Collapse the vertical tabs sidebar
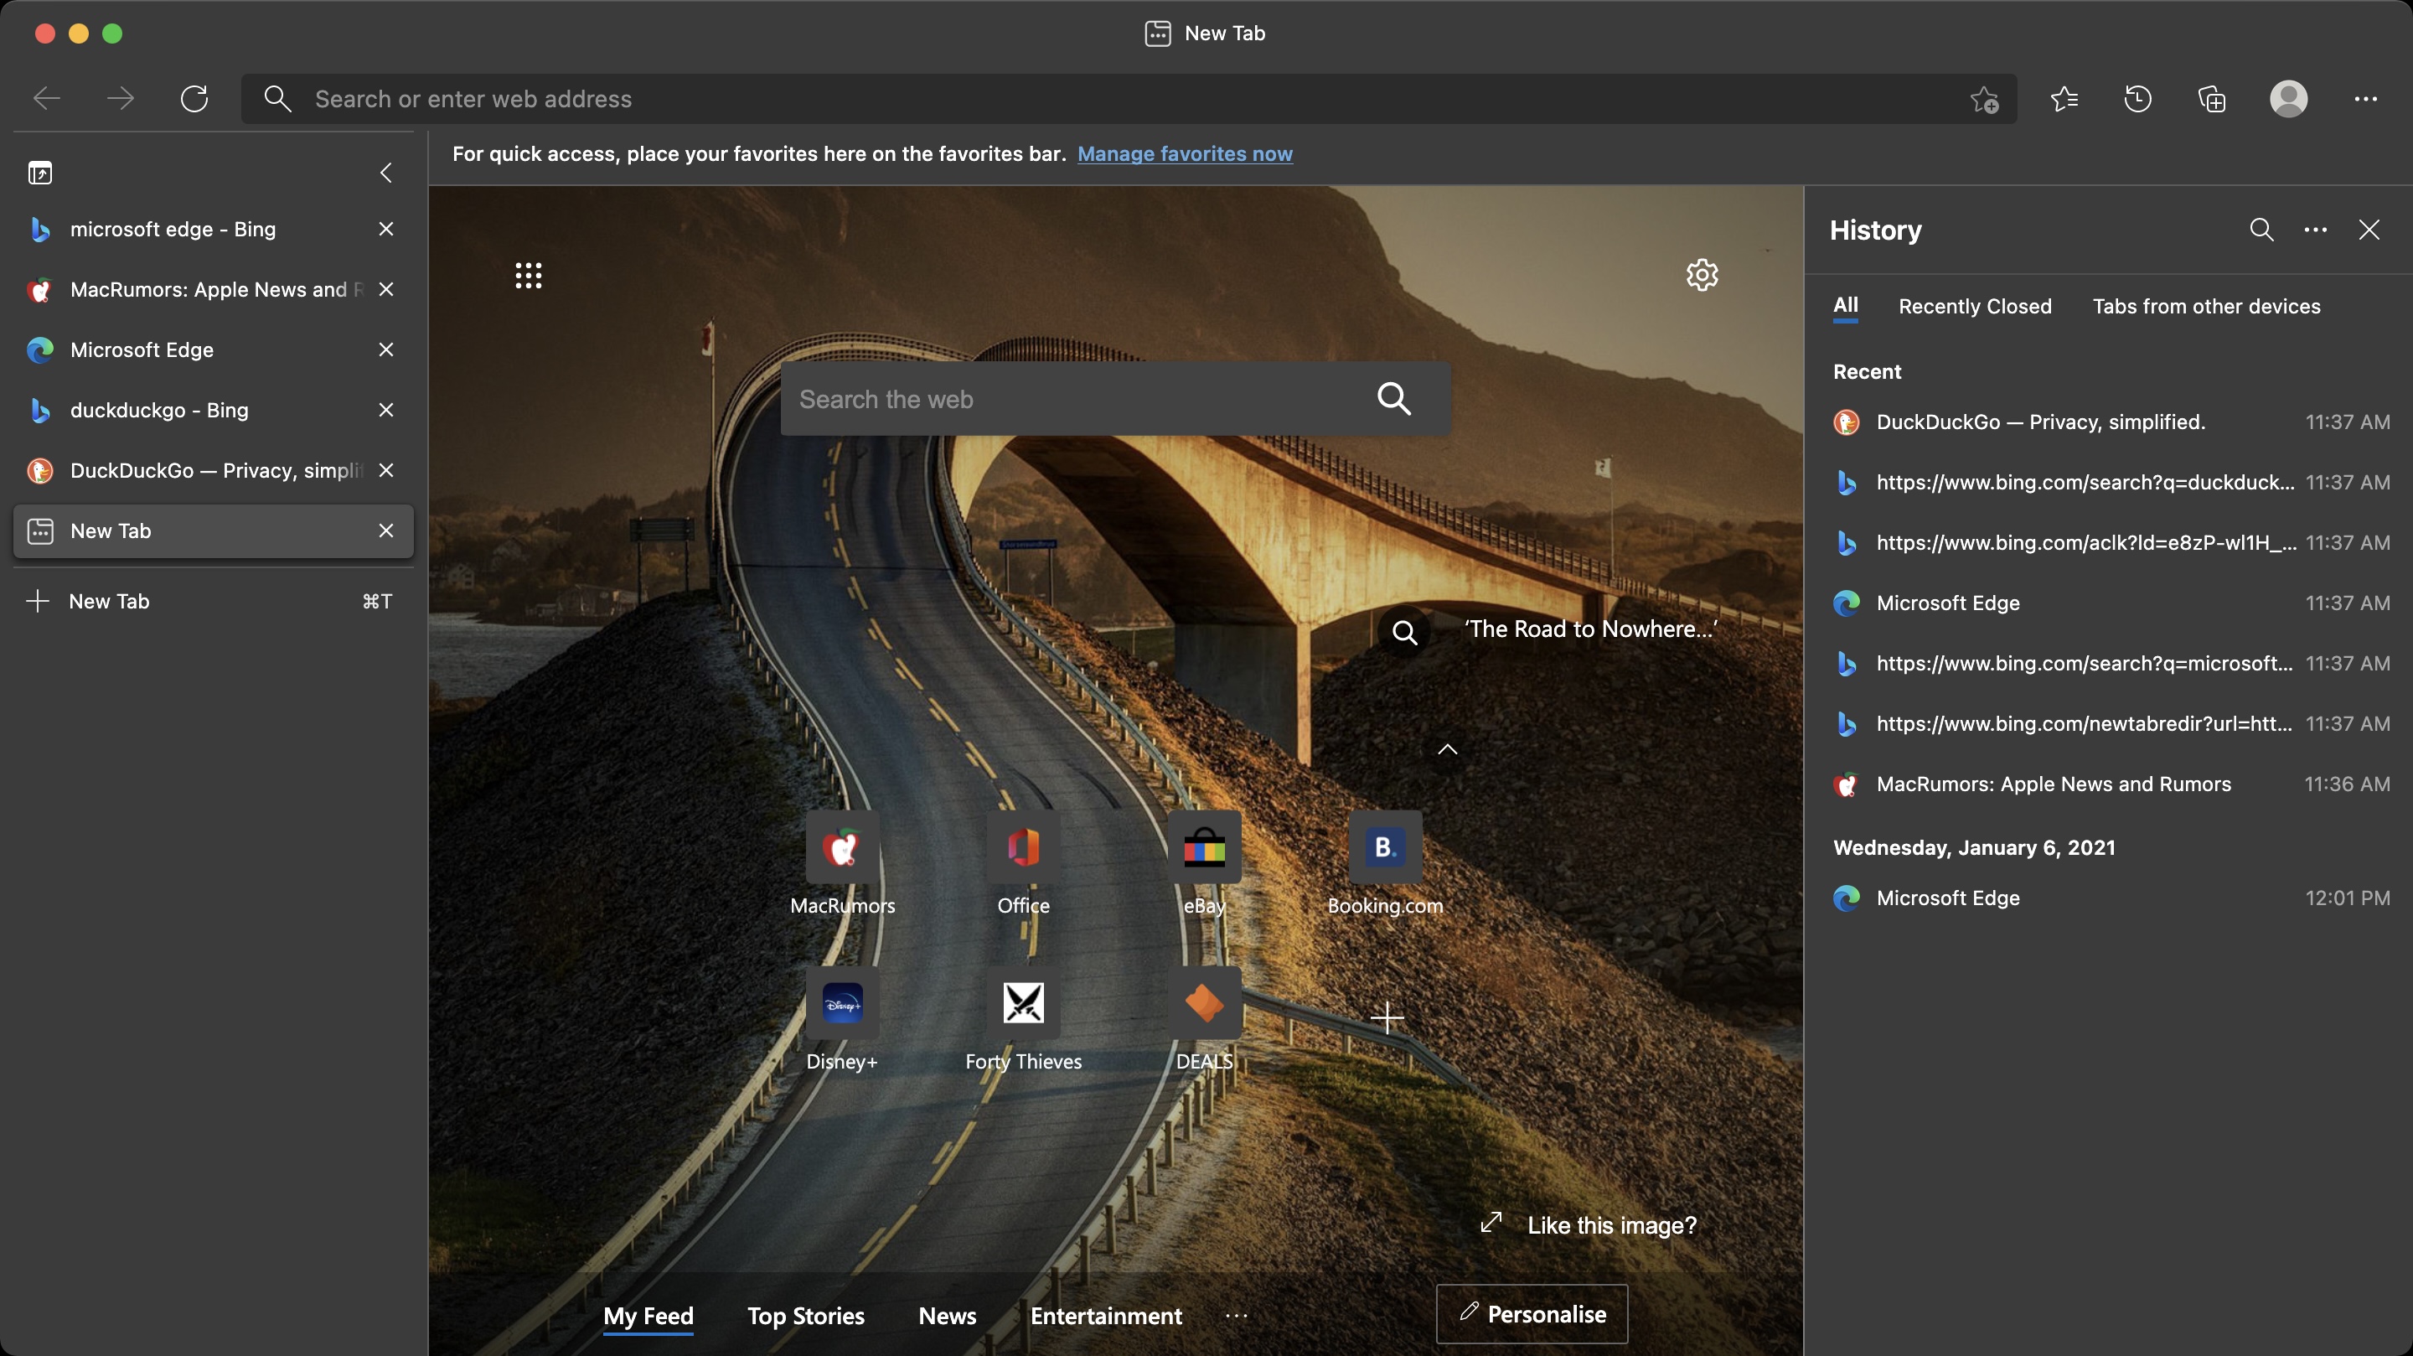Image resolution: width=2413 pixels, height=1356 pixels. [x=386, y=173]
